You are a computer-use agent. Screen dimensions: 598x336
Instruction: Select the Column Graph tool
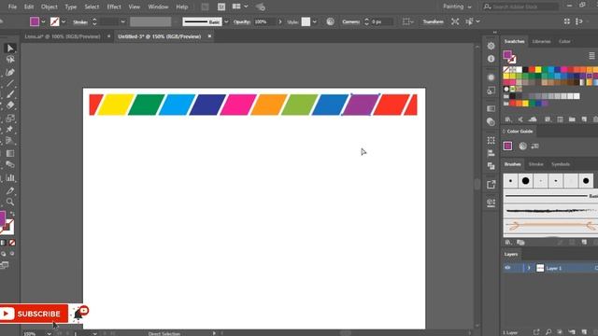[10, 177]
